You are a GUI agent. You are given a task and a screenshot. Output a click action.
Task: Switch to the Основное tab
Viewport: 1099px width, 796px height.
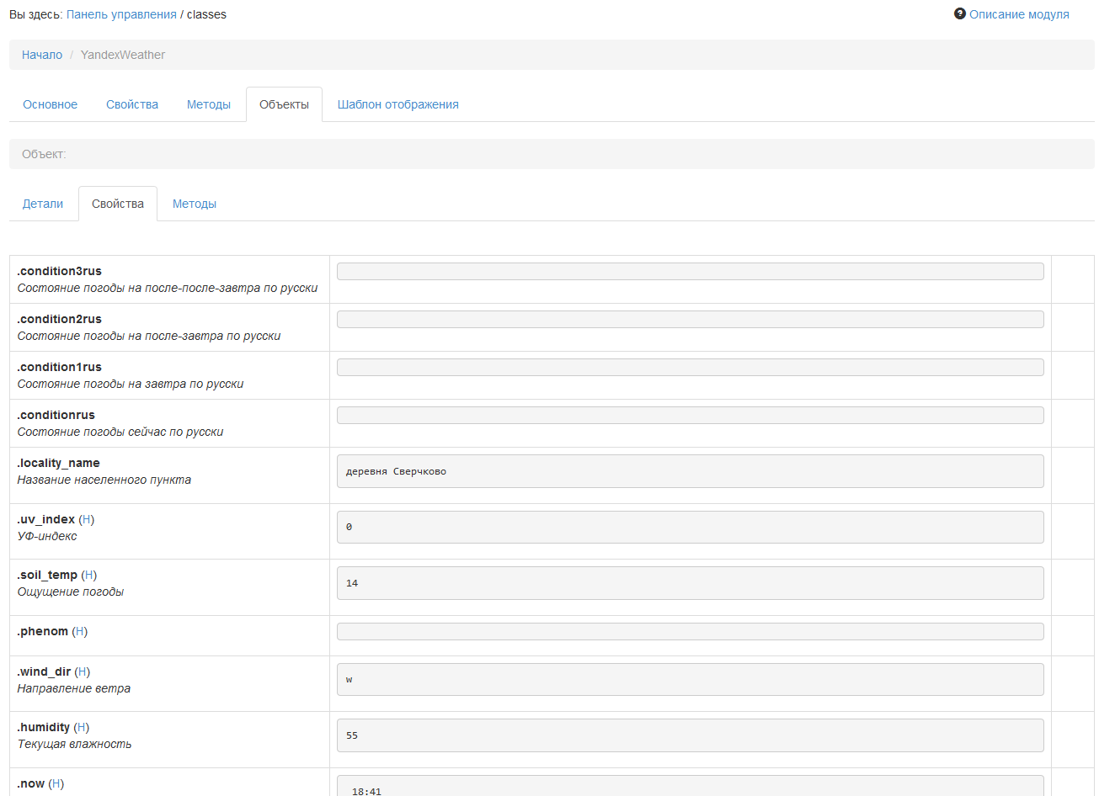coord(50,104)
